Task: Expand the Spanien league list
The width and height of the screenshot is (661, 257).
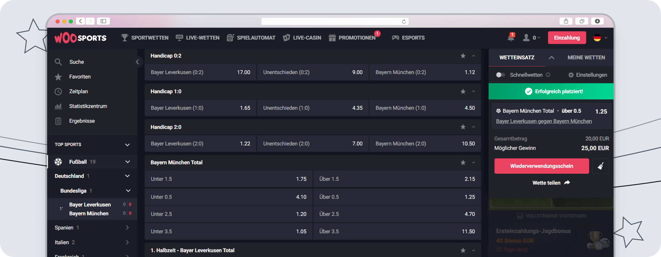Action: tap(127, 228)
